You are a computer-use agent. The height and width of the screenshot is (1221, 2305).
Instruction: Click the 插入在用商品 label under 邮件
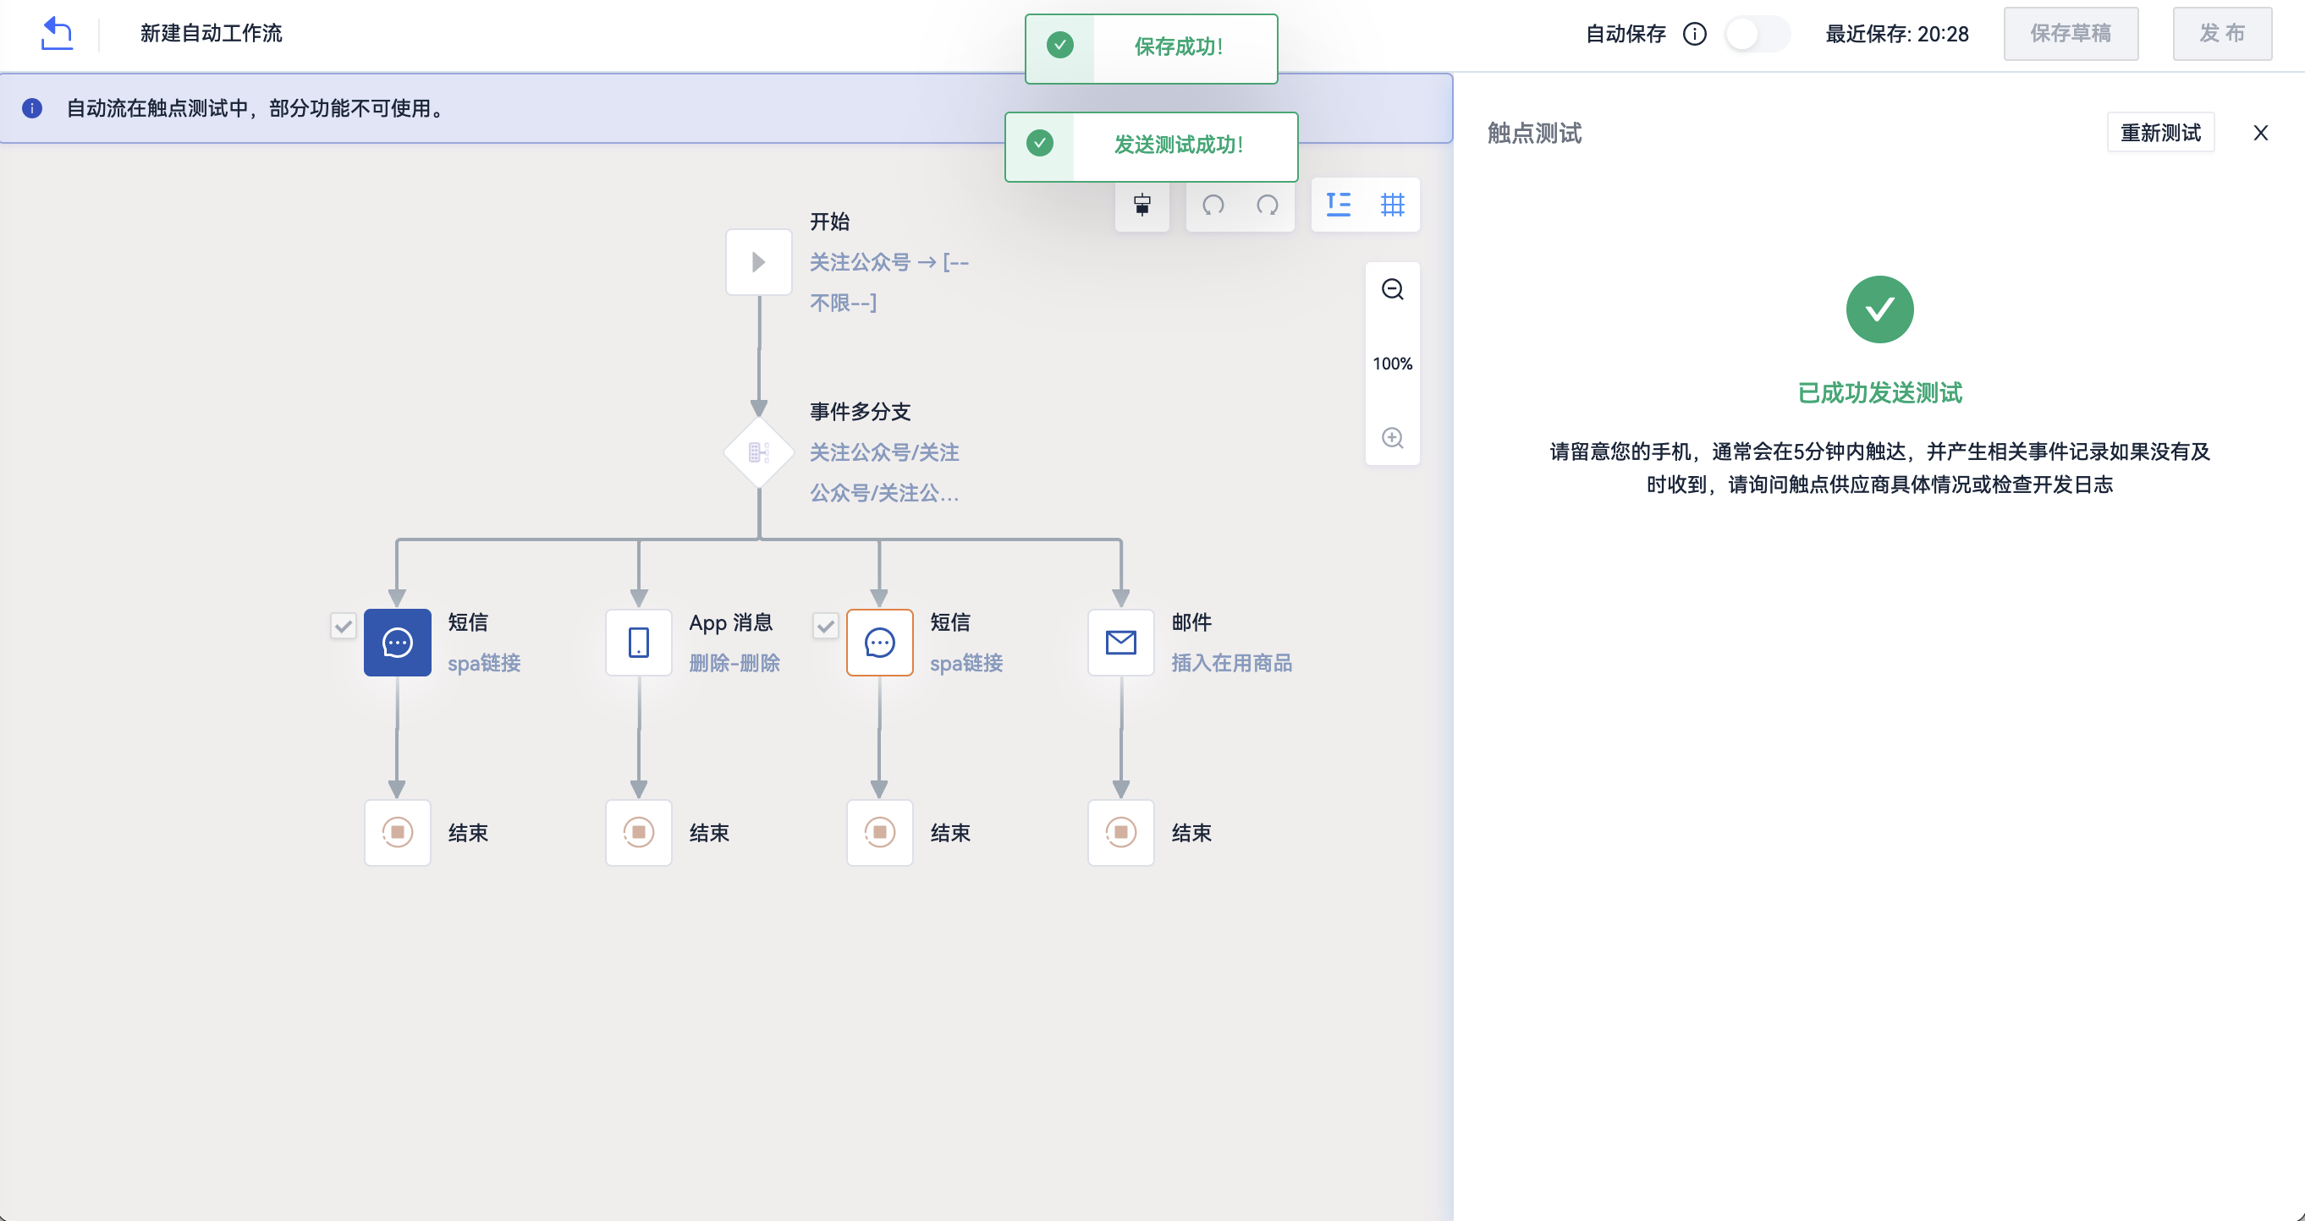click(1232, 663)
